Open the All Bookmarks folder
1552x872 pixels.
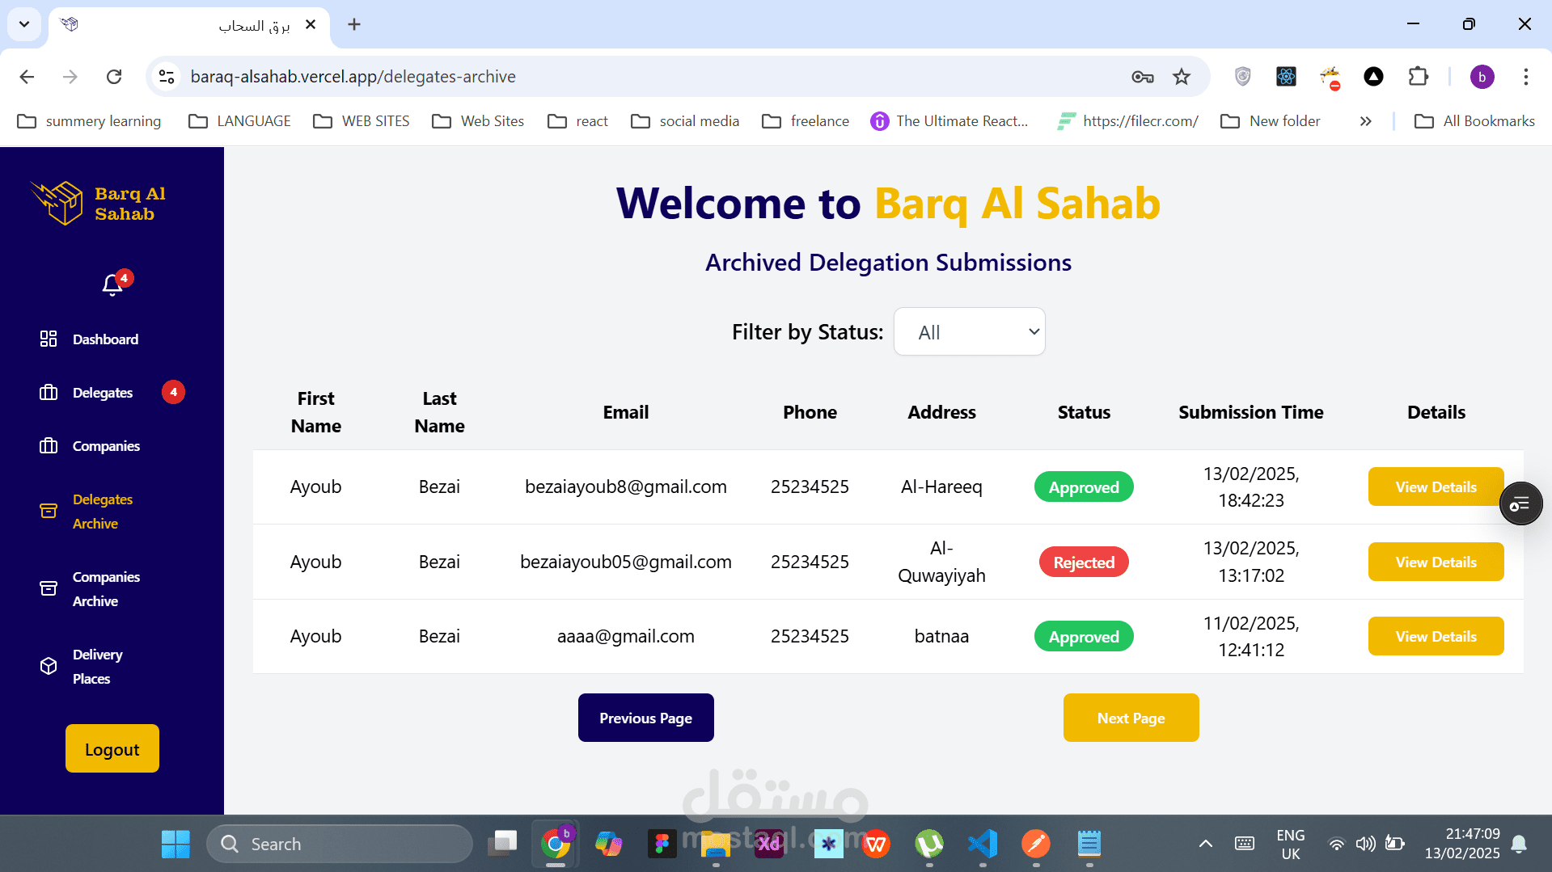tap(1474, 121)
